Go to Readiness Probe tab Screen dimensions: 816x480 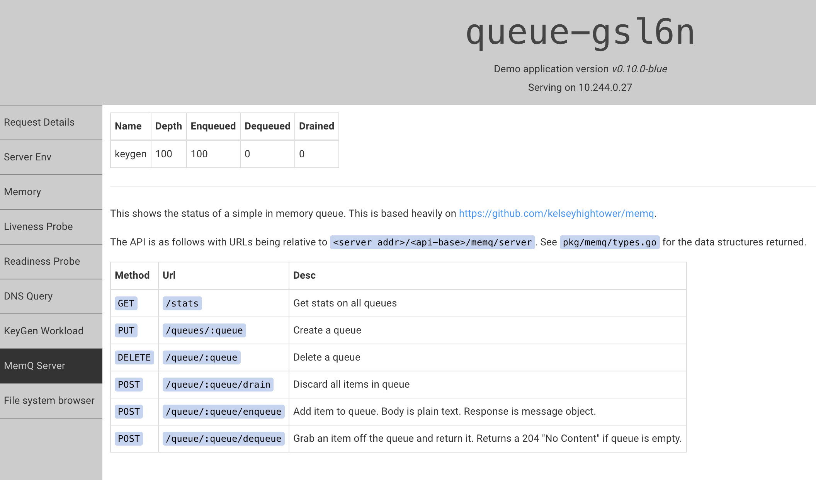coord(51,262)
